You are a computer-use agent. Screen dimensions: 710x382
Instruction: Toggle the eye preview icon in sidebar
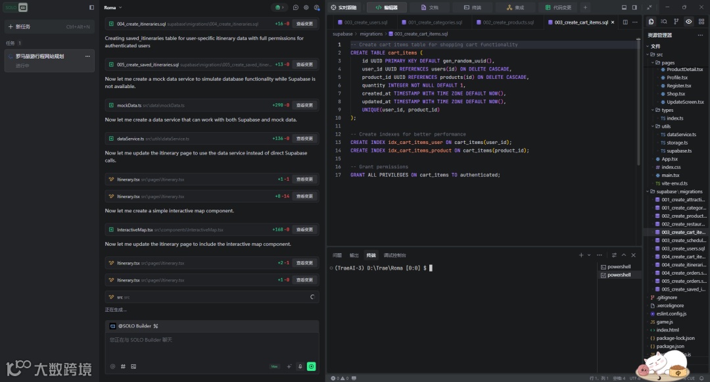pyautogui.click(x=688, y=22)
